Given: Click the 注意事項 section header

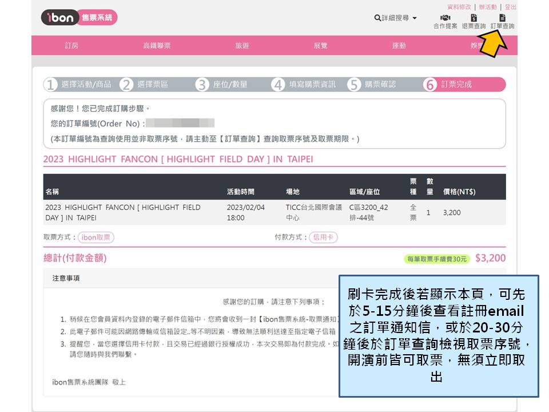Looking at the screenshot, I should pyautogui.click(x=66, y=278).
